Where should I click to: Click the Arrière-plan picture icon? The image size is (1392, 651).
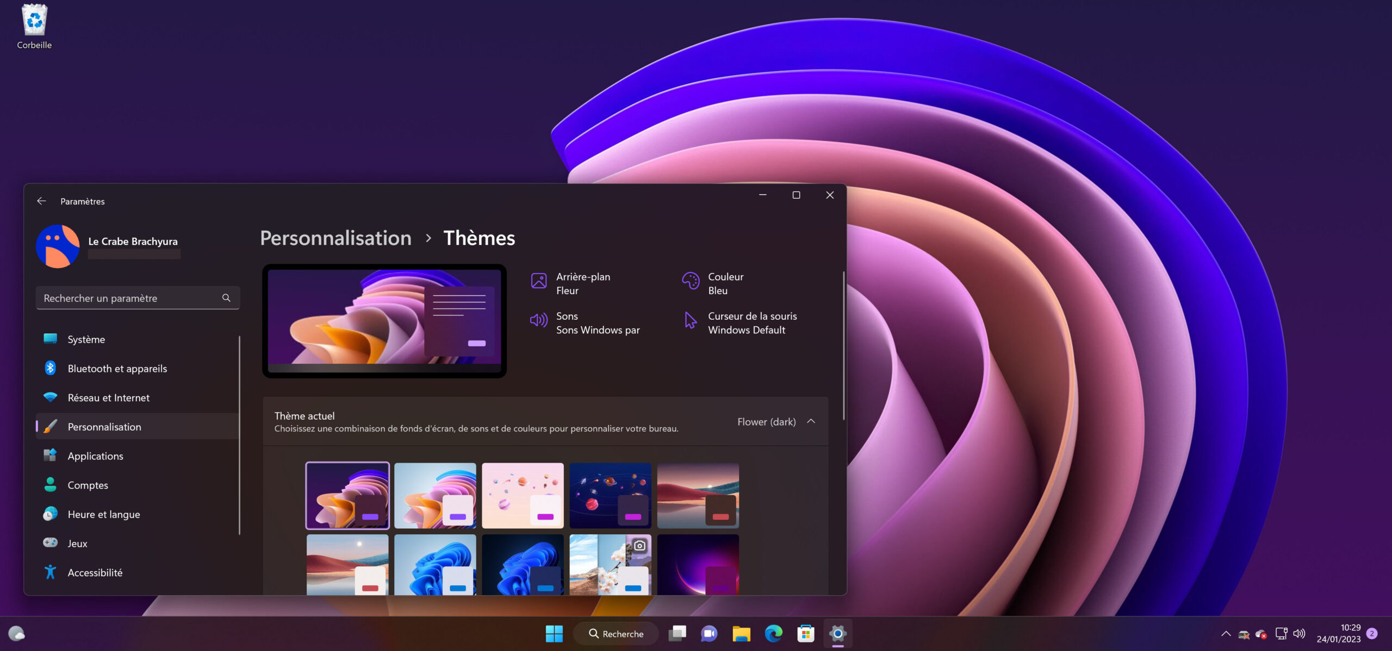pos(539,281)
